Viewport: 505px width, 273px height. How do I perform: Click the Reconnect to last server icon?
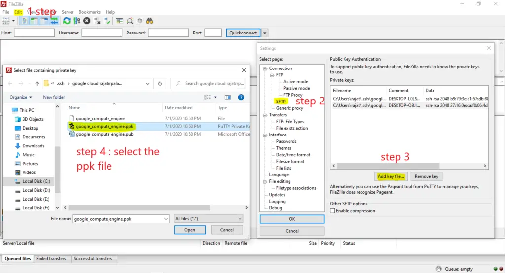point(107,21)
